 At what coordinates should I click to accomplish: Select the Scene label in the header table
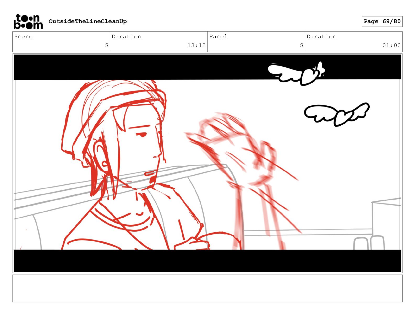(23, 36)
